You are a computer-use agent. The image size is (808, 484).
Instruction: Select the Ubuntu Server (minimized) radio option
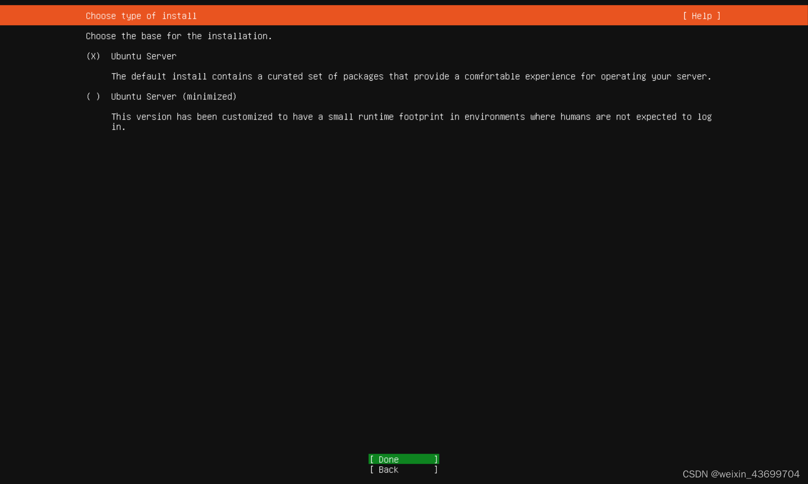[93, 96]
